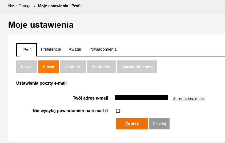Follow the 'Zmień adres e-mail' link
The height and width of the screenshot is (143, 225).
[189, 99]
